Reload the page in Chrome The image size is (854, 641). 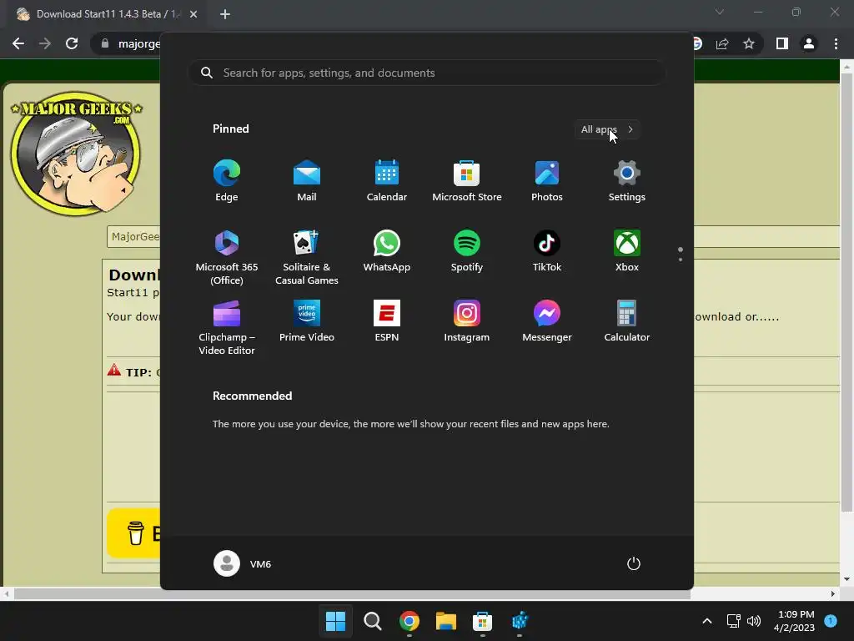(72, 43)
